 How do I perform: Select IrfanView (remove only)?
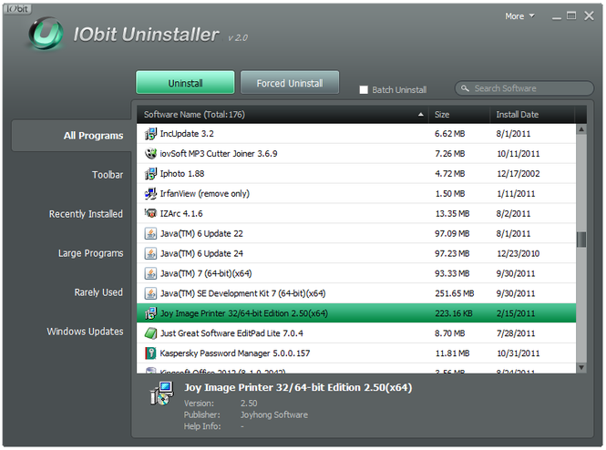point(356,193)
